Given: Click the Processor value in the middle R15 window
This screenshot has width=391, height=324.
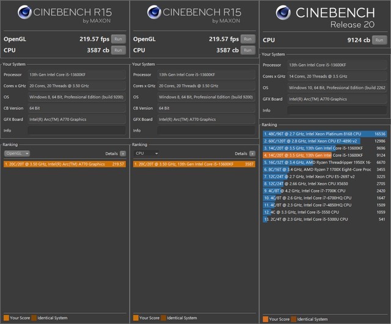Looking at the screenshot, I should pos(206,74).
